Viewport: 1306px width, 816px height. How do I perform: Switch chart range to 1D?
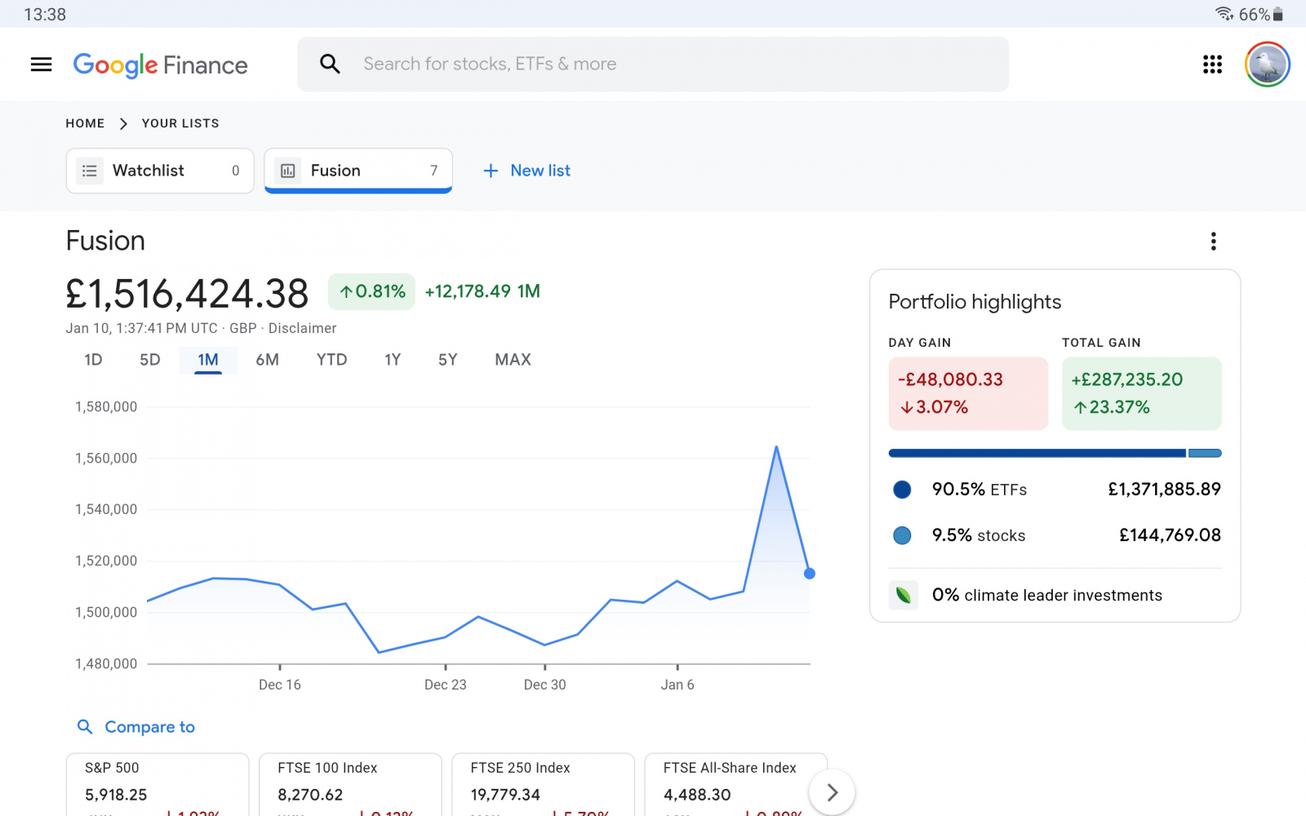point(93,360)
